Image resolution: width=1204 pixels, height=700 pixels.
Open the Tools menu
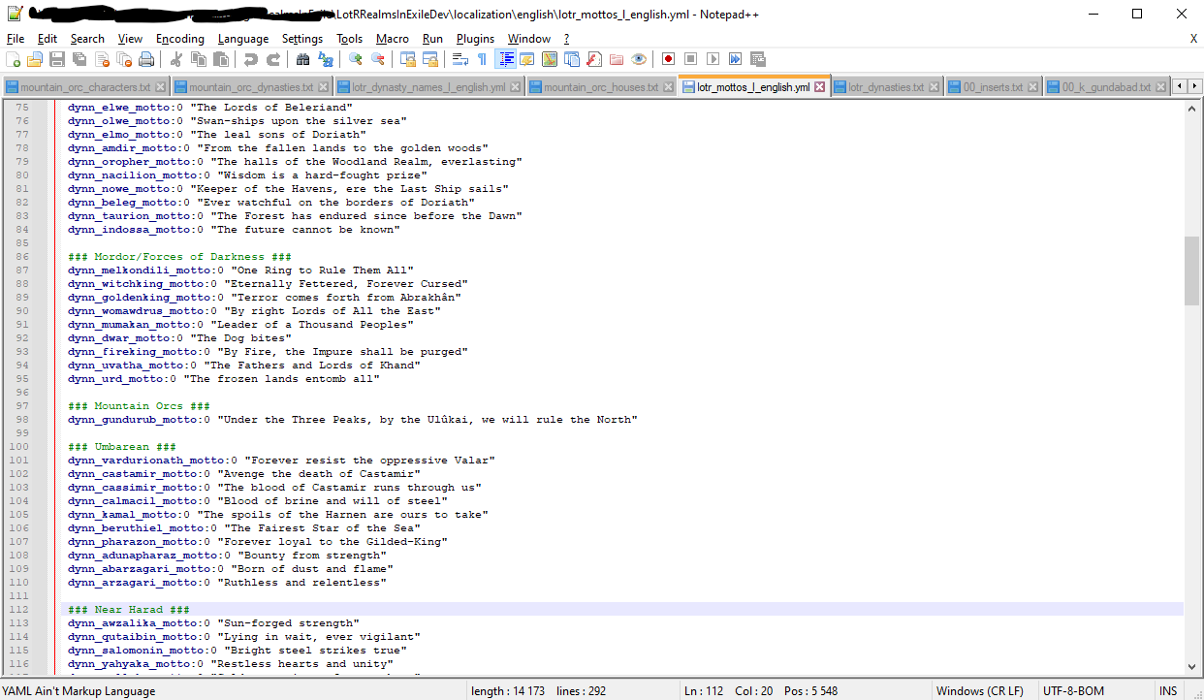pos(350,39)
